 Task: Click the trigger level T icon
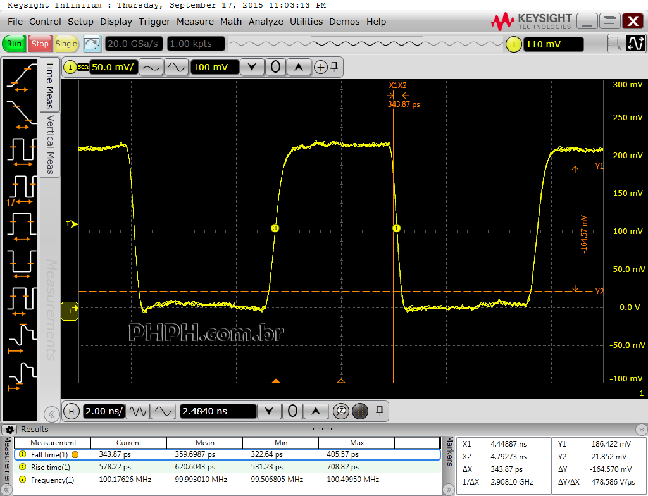(x=513, y=44)
